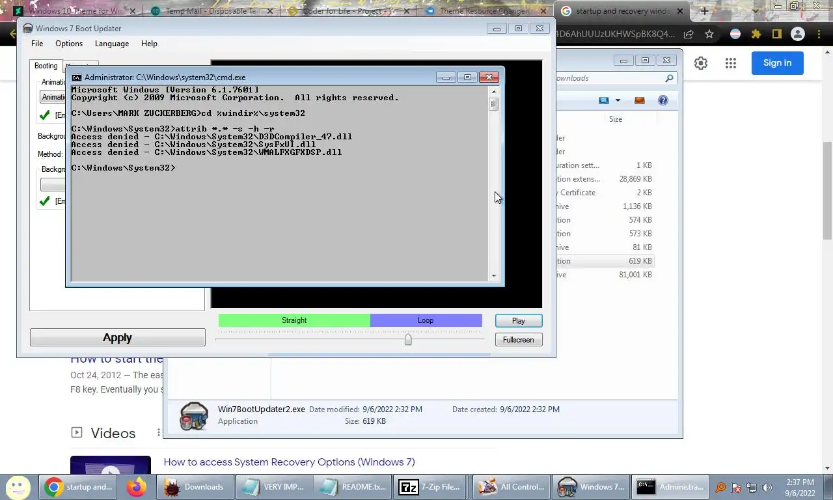Click Fullscreen button in Boot Updater
Screen dimensions: 833x500
point(518,340)
